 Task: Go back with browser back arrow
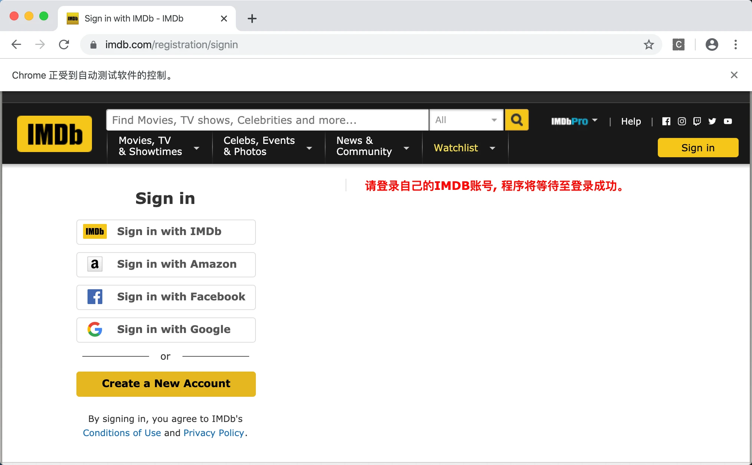[x=16, y=44]
